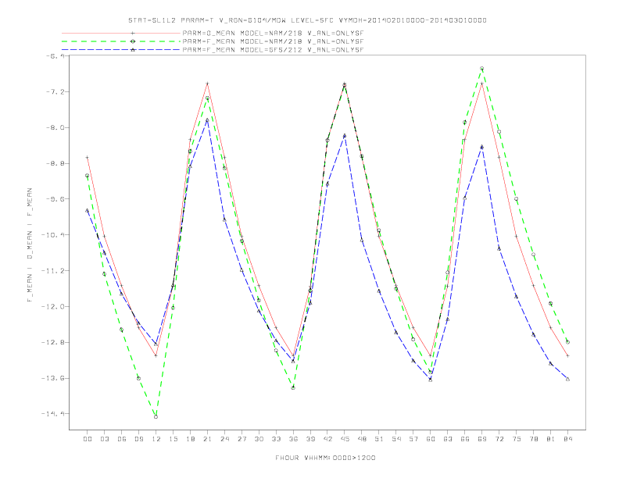Click the chart title starting with STAT=SL1L2
619x478 pixels.
pyautogui.click(x=307, y=20)
